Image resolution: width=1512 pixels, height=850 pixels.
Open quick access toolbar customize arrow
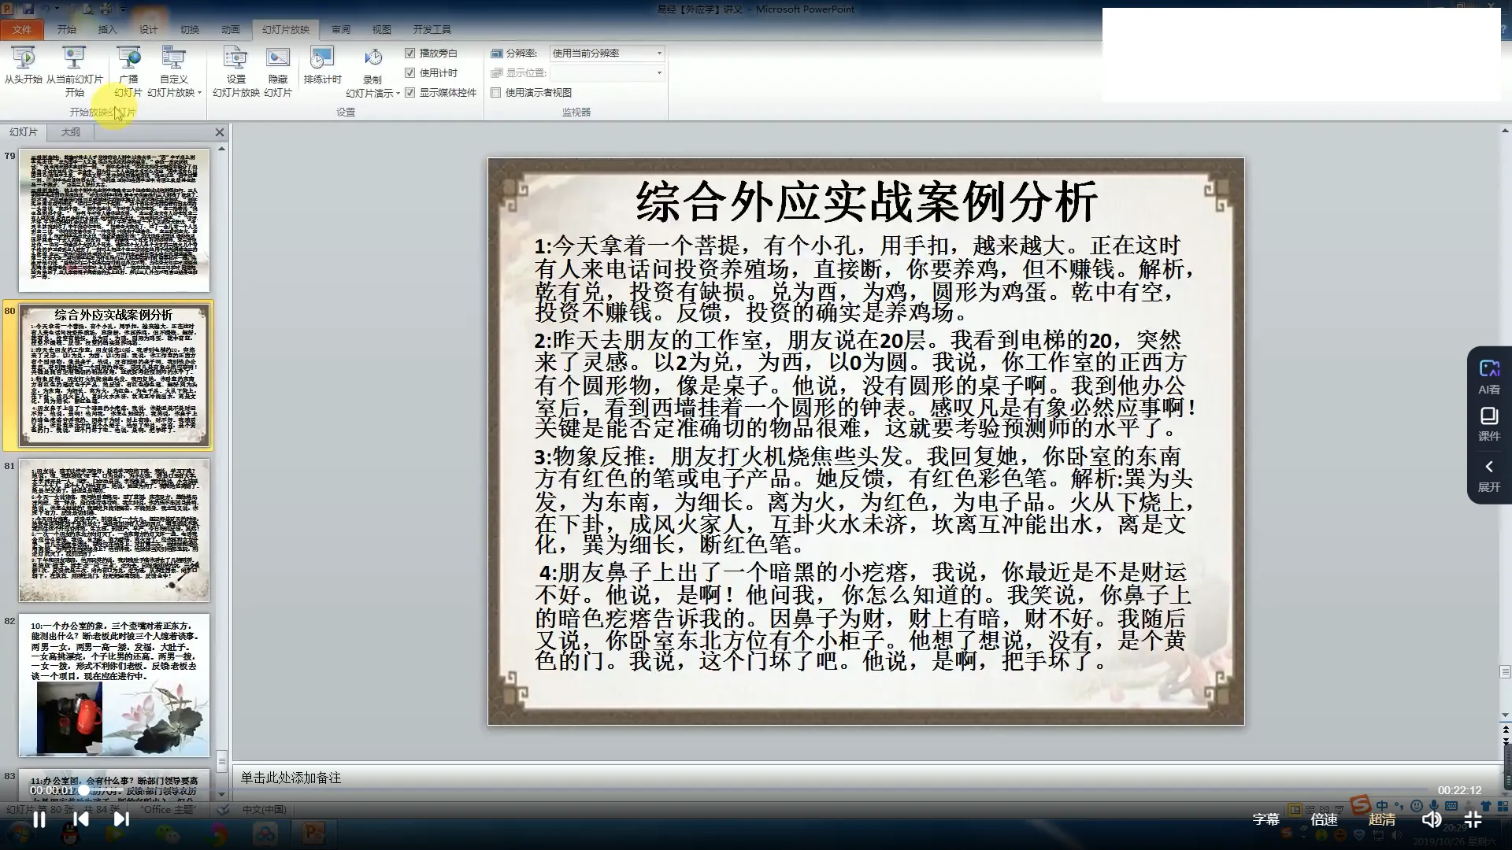123,9
